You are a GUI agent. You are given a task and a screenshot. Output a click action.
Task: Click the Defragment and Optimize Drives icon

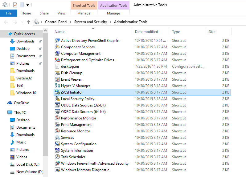(57, 60)
